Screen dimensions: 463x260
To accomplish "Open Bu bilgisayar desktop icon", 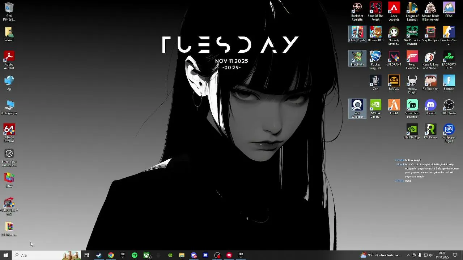I will tap(9, 107).
